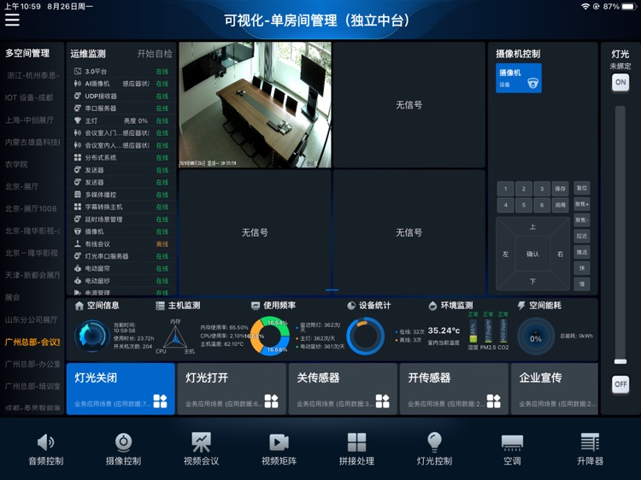Click the icon in the 3.0平台 row

77,71
